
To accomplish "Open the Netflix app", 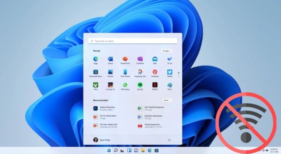I will pyautogui.click(x=155, y=86).
